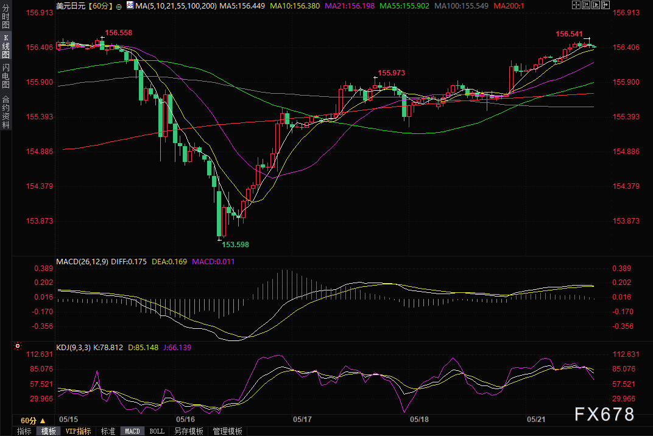Image resolution: width=653 pixels, height=436 pixels.
Task: Open the 分时图 sidebar view
Action: click(x=6, y=16)
